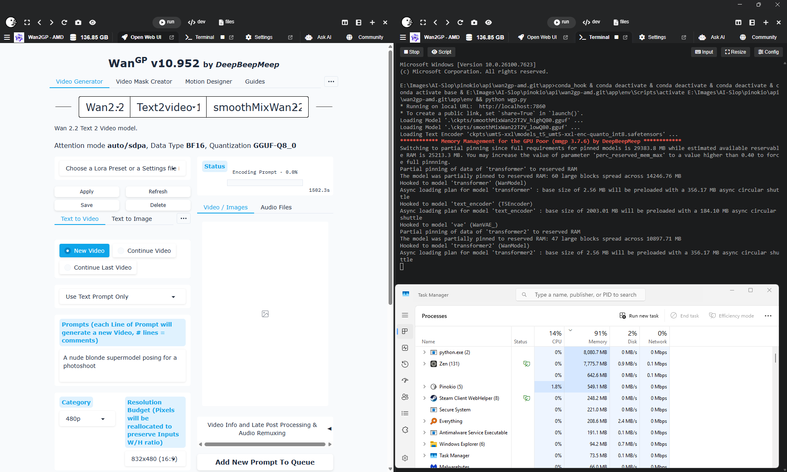Select the New Video radio option
This screenshot has width=787, height=472.
[x=84, y=251]
